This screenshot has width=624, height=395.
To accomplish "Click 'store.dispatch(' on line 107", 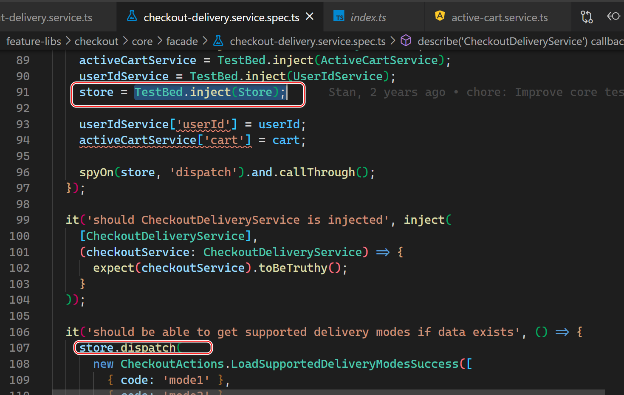I will point(131,348).
